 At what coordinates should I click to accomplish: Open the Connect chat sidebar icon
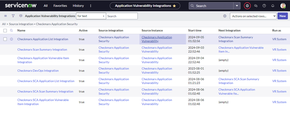point(256,6)
